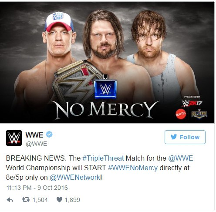
Task: Click the Twitter bird in Follow button
Action: point(174,137)
